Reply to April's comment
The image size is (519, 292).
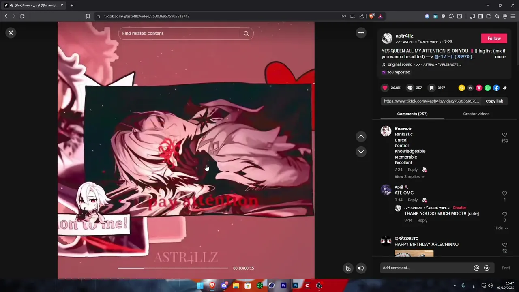coord(412,200)
